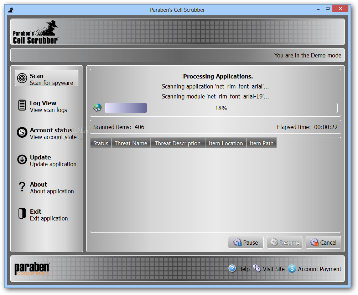Click the disabled Resume button
Screen dimensions: 358x295
pos(285,243)
